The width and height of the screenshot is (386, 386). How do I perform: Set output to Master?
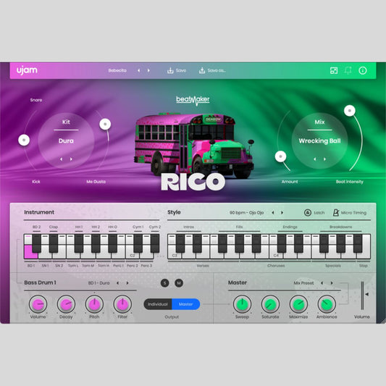click(186, 304)
